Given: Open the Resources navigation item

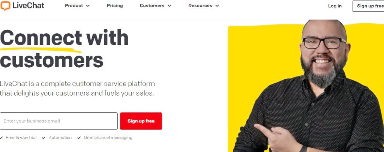Looking at the screenshot, I should point(200,6).
